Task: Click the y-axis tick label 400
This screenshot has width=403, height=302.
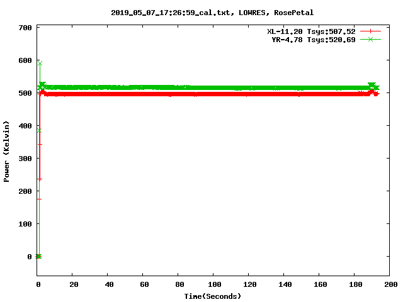Action: (25, 126)
